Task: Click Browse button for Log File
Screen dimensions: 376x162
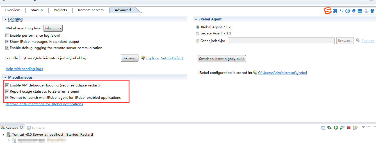Action: pyautogui.click(x=130, y=58)
